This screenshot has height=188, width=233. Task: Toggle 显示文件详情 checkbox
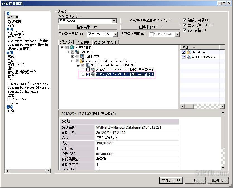[x=185, y=25]
